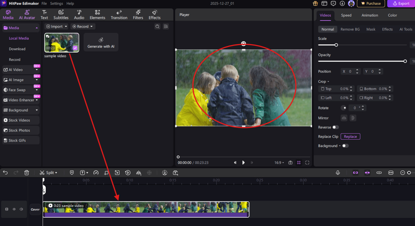Click the Cover button on the track
Viewport: 415px width, 226px height.
(x=35, y=209)
